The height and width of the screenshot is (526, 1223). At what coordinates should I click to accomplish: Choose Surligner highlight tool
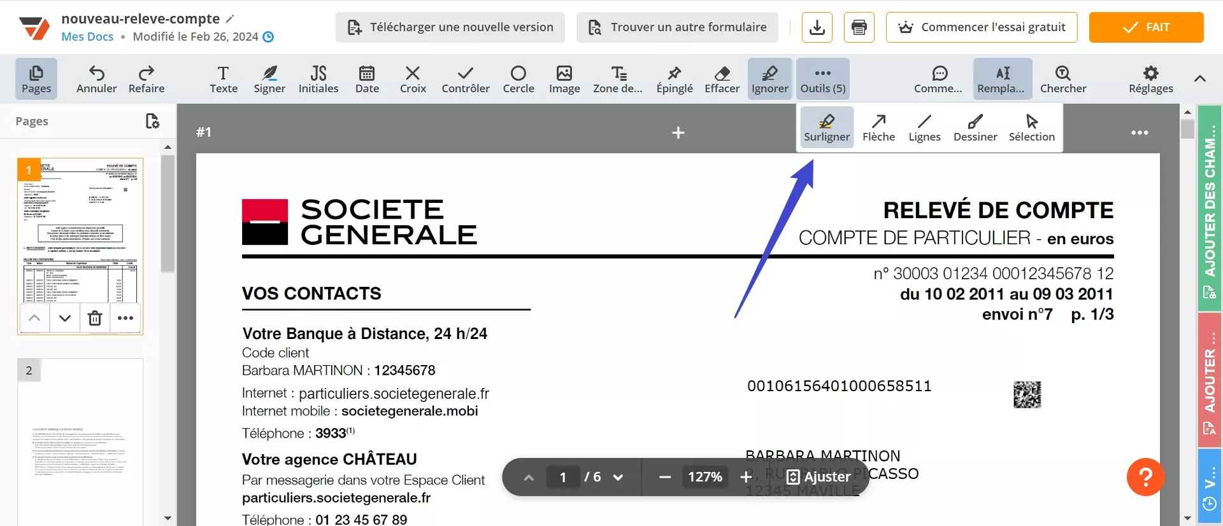coord(827,127)
